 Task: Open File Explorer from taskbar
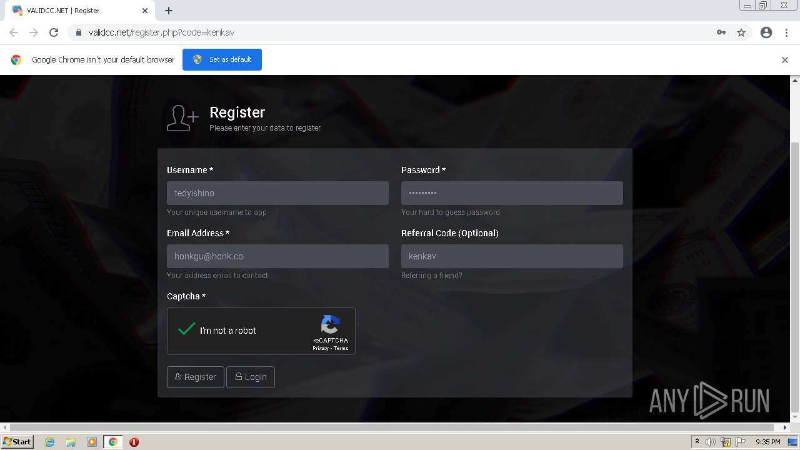tap(71, 442)
